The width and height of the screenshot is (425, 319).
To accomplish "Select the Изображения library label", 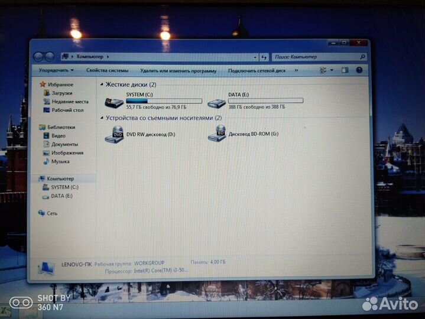I will pyautogui.click(x=67, y=153).
